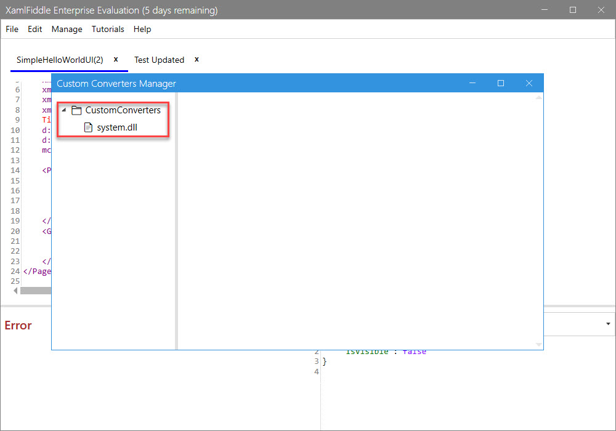Viewport: 616px width, 431px height.
Task: Click line number 20 in code editor
Action: coord(15,232)
